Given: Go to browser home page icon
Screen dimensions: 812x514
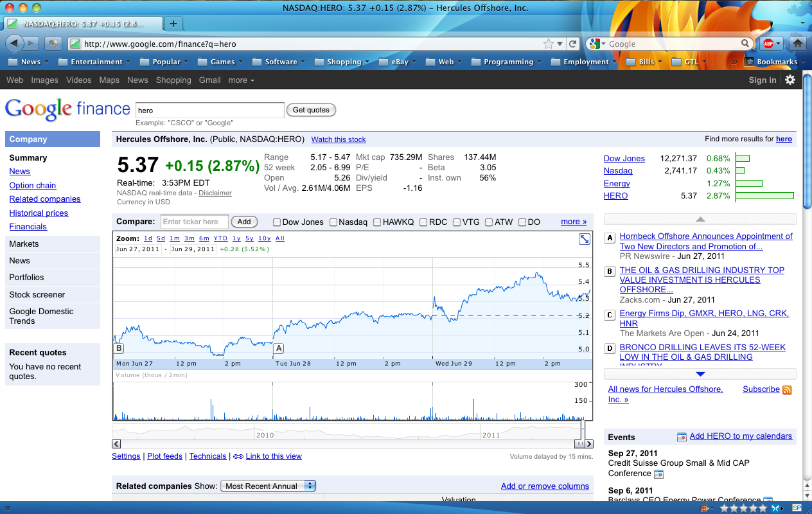Looking at the screenshot, I should [x=797, y=44].
